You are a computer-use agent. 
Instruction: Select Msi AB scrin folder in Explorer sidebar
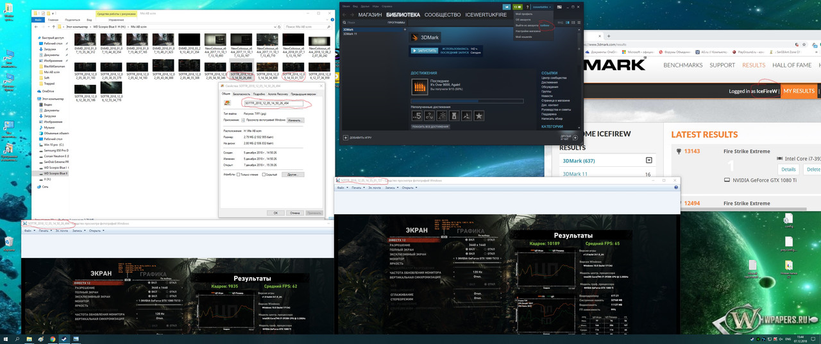53,72
